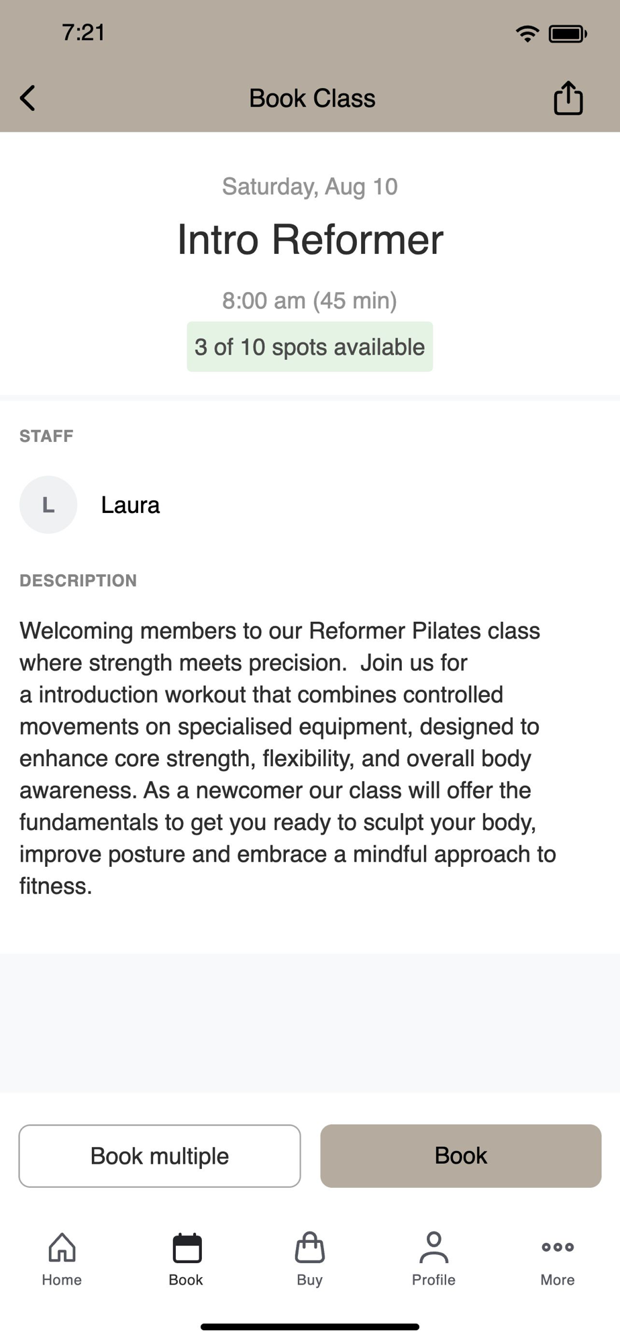This screenshot has width=620, height=1343.
Task: Tap the Saturday, Aug 10 date text
Action: point(310,187)
